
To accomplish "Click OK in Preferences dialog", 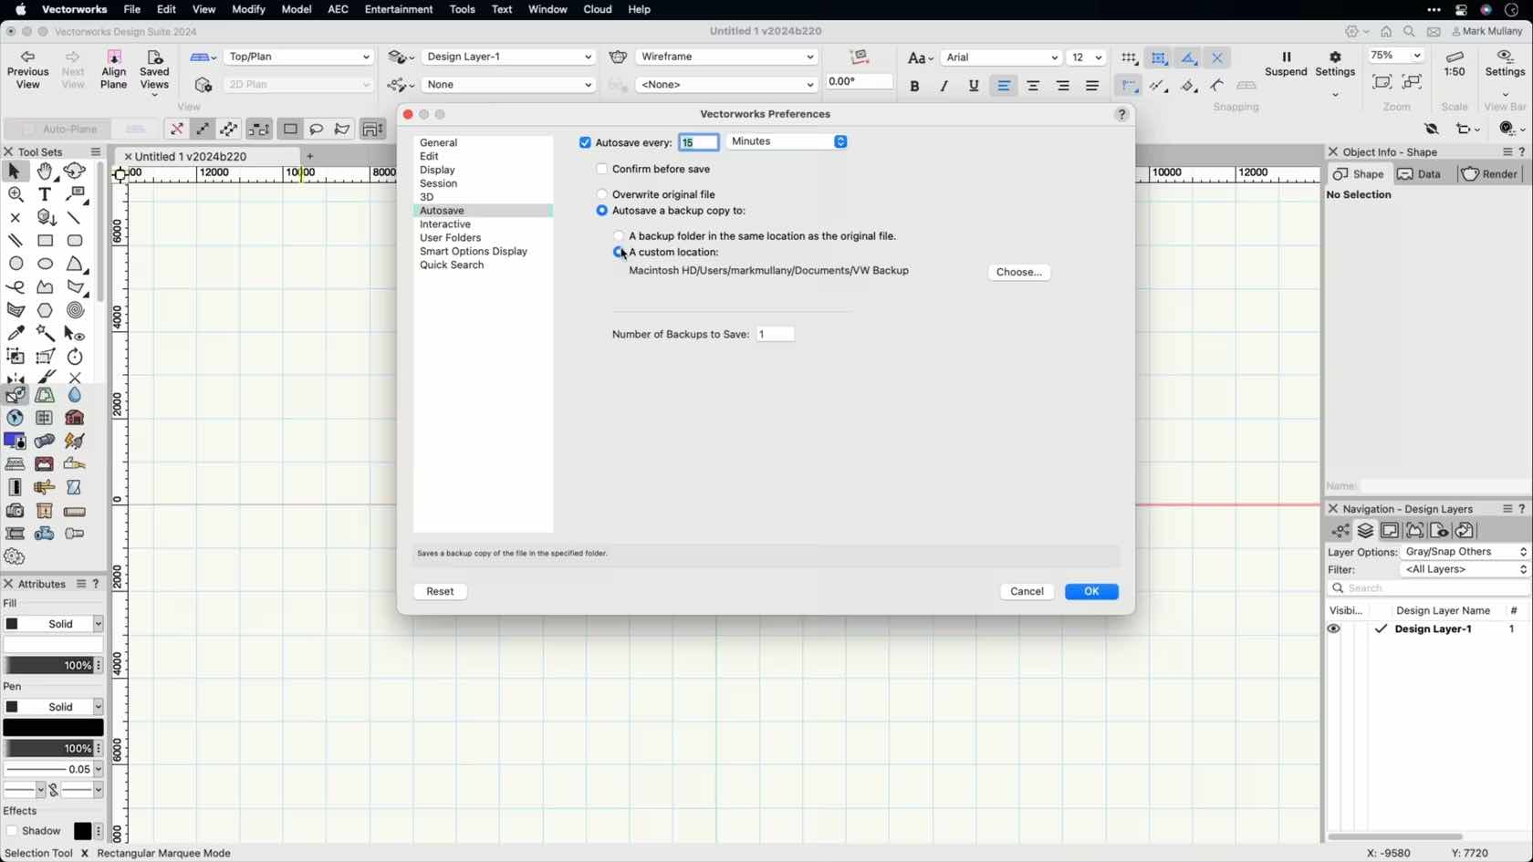I will (1091, 591).
